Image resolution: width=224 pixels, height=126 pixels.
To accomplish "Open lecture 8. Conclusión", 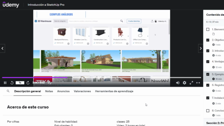I will 218,111.
